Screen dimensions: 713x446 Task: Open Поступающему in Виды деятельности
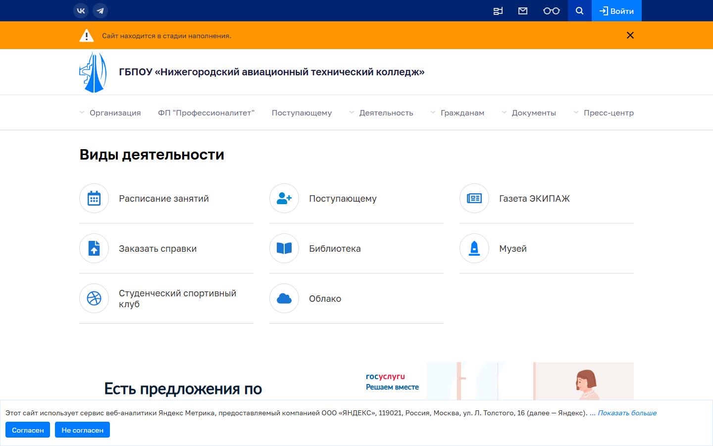[343, 198]
